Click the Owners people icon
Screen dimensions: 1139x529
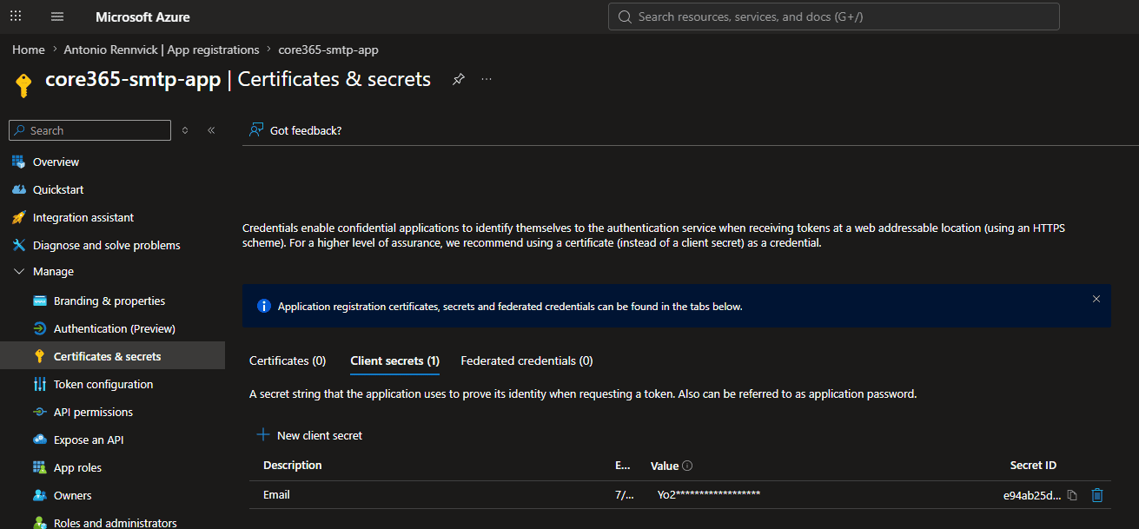(x=39, y=495)
